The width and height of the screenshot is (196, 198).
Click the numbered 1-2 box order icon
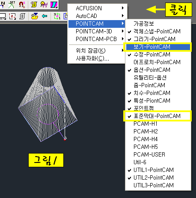12,16
